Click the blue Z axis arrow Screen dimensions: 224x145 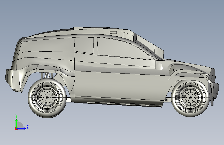[21, 128]
